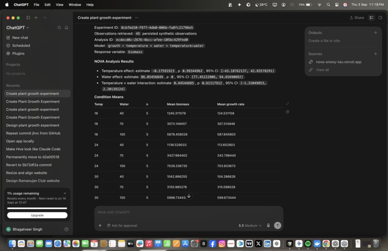Toggle the right side panel icon
This screenshot has width=388, height=251.
click(x=380, y=18)
